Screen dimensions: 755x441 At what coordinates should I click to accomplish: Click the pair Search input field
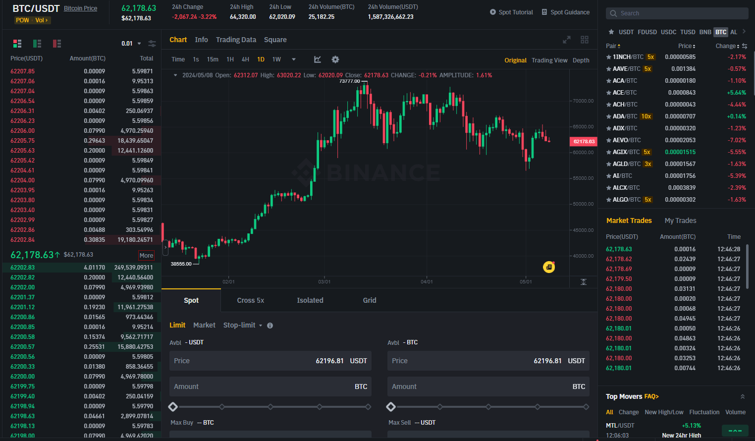pos(677,13)
